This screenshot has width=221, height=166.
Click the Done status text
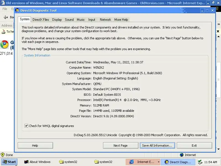click(9, 155)
